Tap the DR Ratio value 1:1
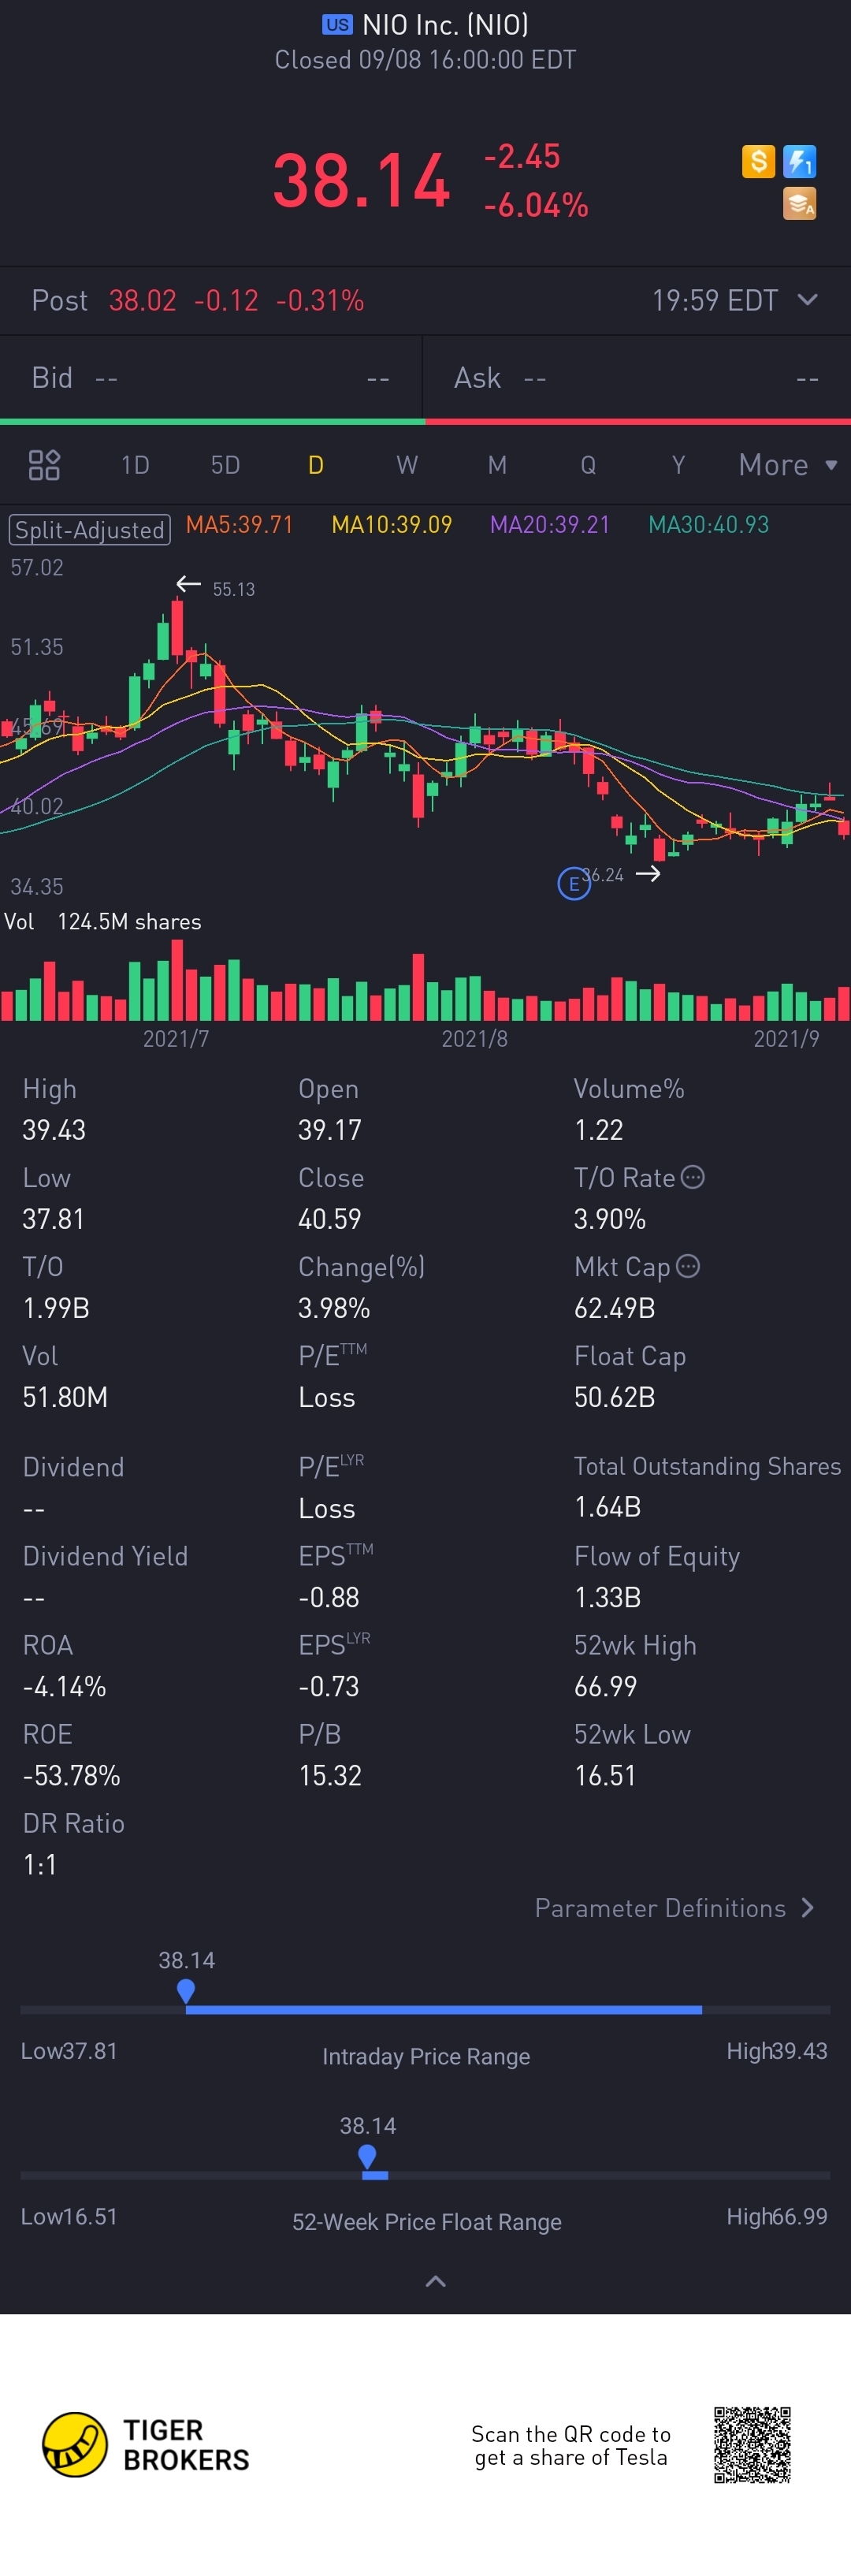The width and height of the screenshot is (851, 2576). 40,1864
